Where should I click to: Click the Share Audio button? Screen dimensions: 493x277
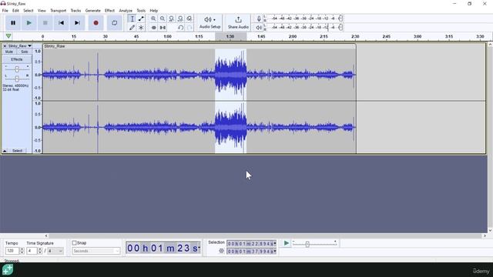(238, 23)
